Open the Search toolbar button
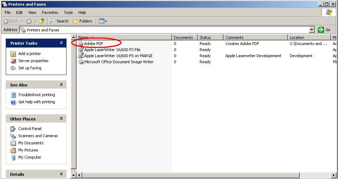 pos(59,21)
